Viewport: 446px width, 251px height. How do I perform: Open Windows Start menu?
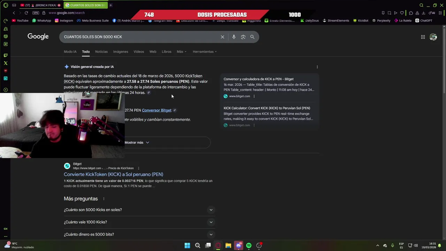click(x=187, y=245)
